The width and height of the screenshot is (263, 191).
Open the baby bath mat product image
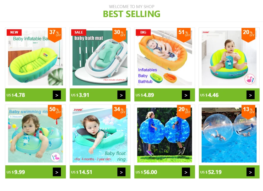click(x=100, y=58)
